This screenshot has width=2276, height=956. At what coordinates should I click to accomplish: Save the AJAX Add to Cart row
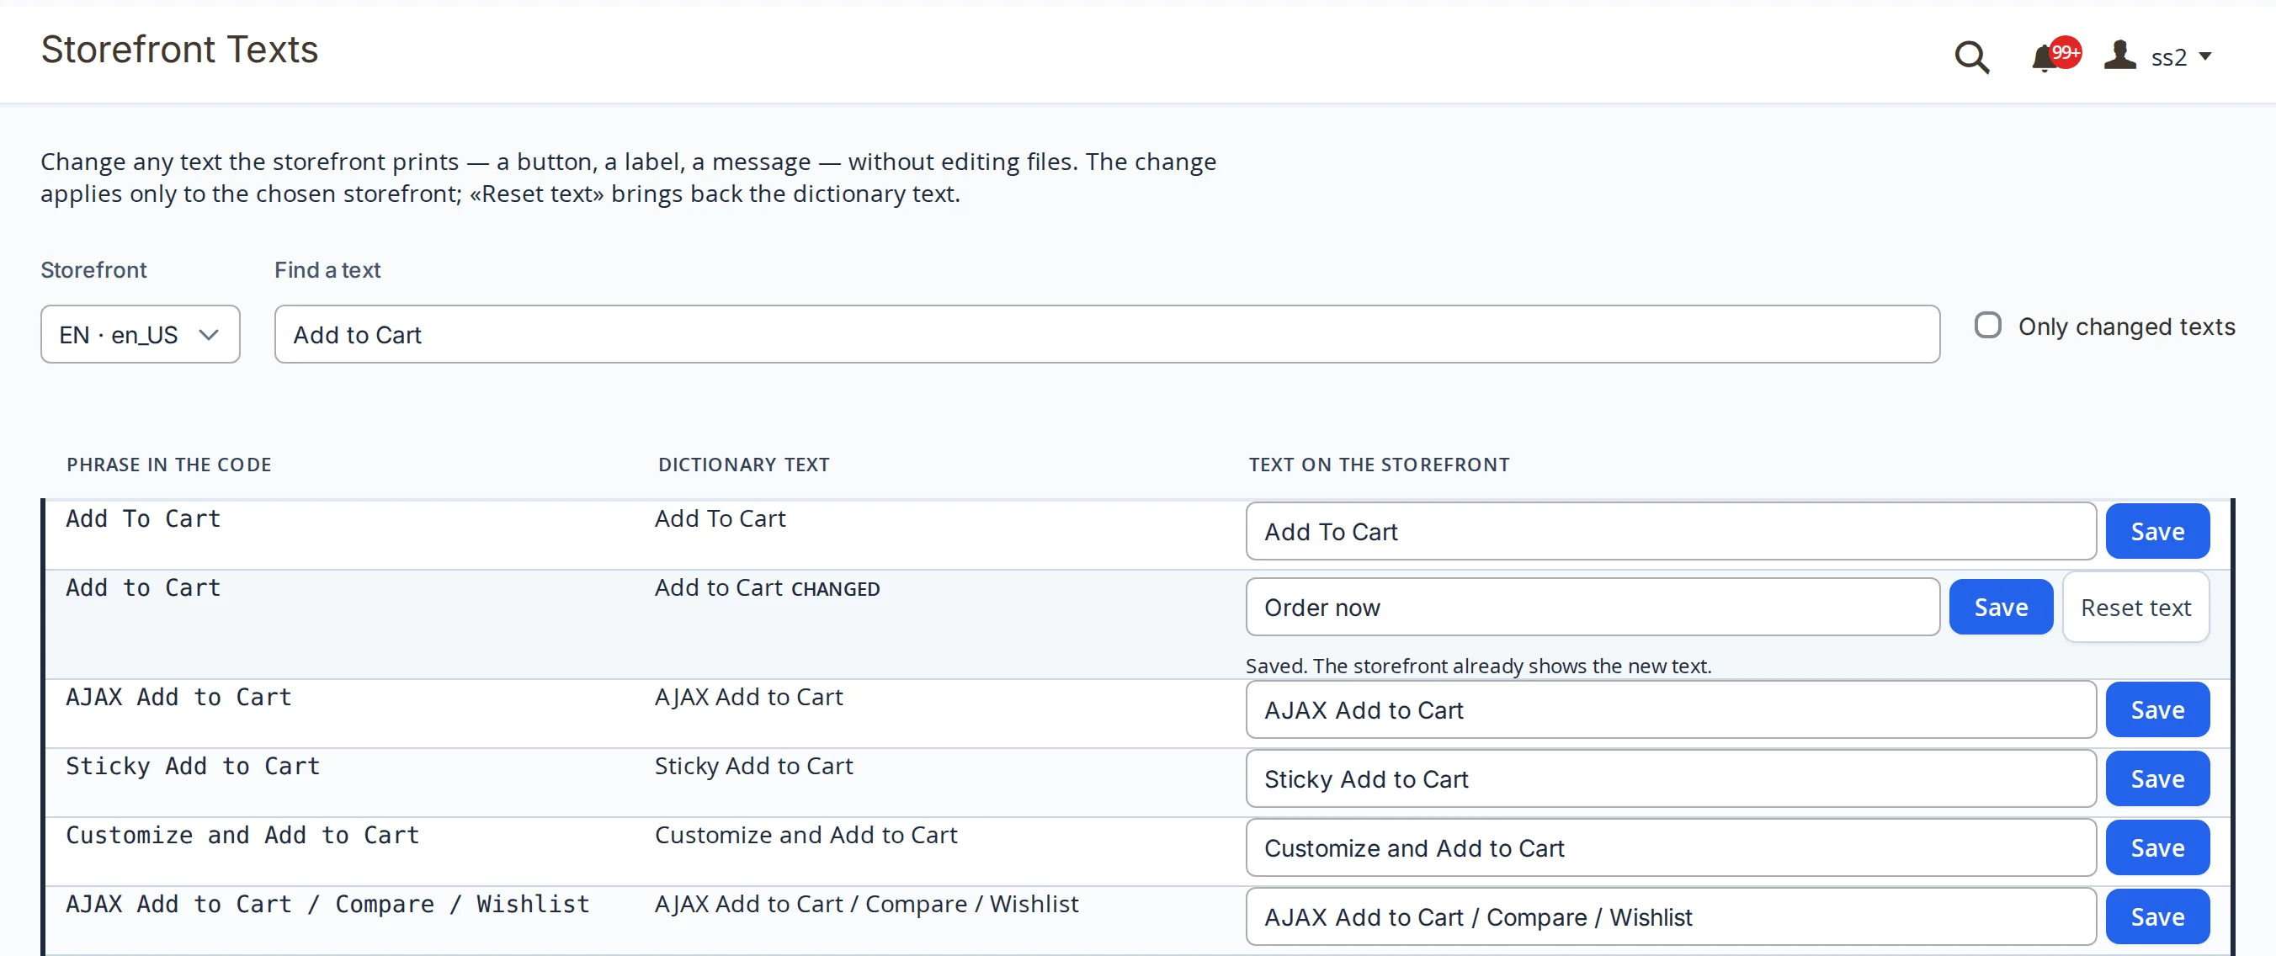coord(2156,709)
